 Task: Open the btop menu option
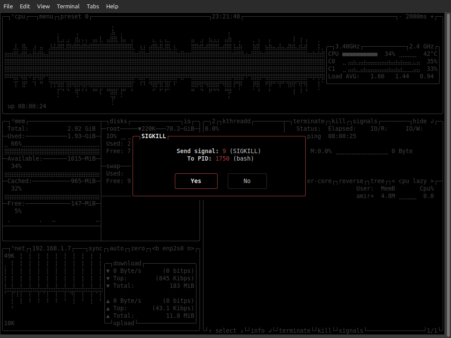point(46,16)
